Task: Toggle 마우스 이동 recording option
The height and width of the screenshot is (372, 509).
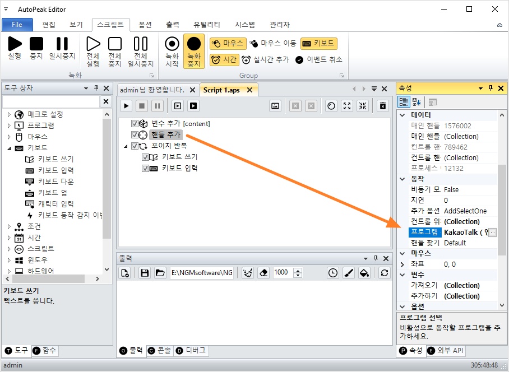Action: (273, 44)
